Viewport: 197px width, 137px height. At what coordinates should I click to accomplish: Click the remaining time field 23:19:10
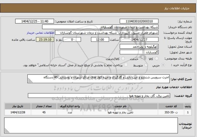(x=45, y=40)
